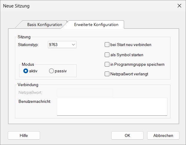Screen dimensions: 186x145
Task: Open help with the Hilfe button
Action: pyautogui.click(x=24, y=135)
